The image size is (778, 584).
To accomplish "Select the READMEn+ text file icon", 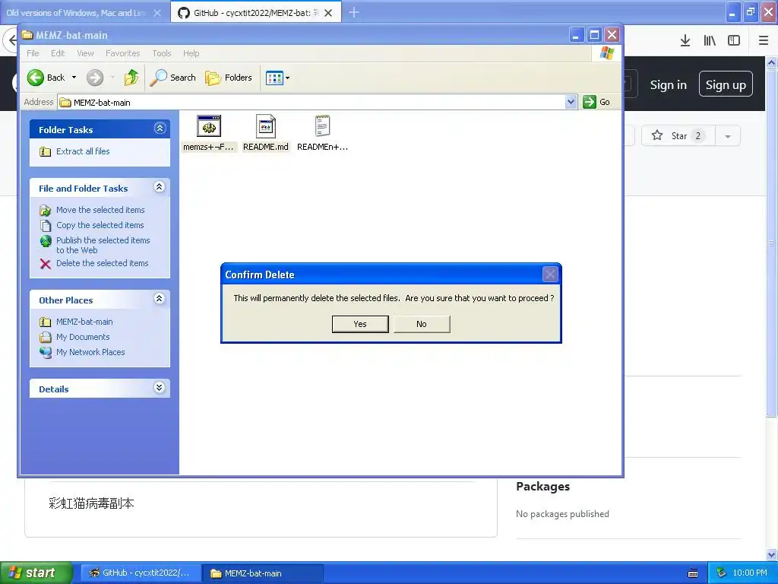I will click(322, 126).
